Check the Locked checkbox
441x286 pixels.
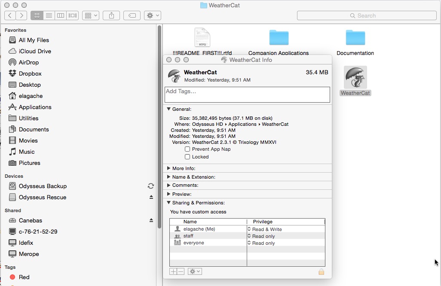187,157
